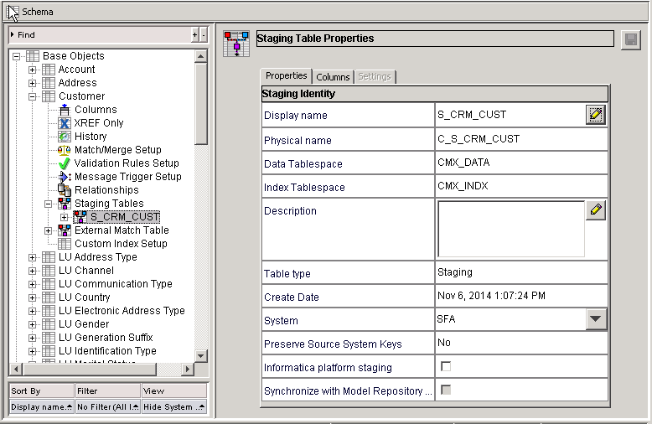Switch to the Properties tab
Viewport: 652px width, 424px height.
(x=286, y=76)
